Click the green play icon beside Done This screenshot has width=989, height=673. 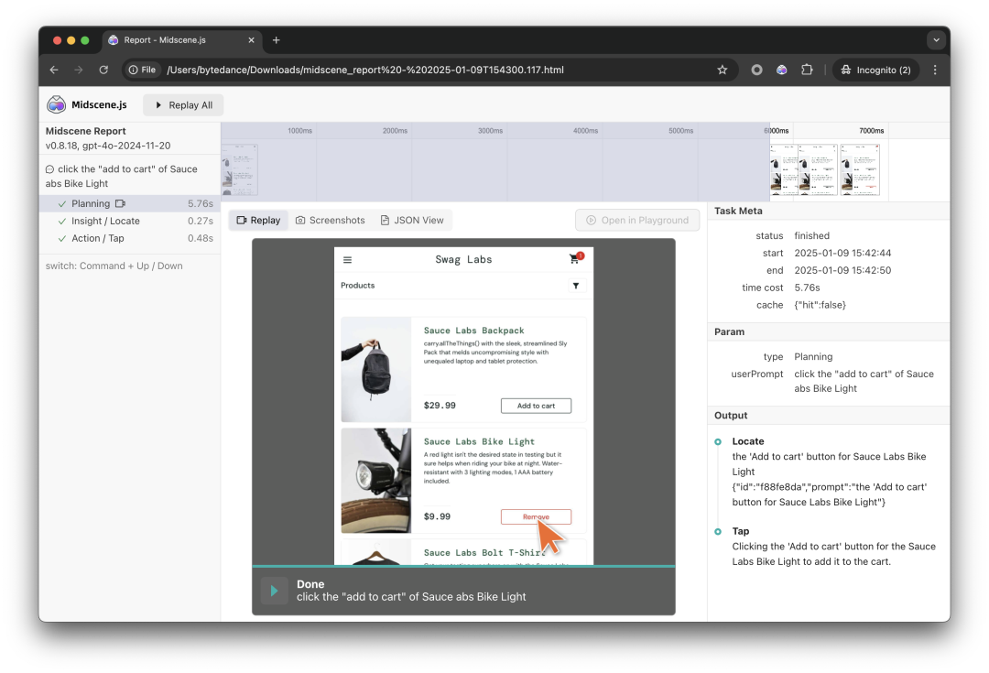(x=274, y=590)
